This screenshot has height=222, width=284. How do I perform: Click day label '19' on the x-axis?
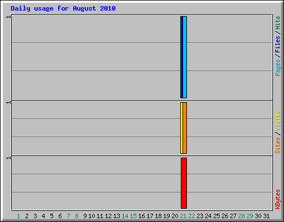coord(166,216)
